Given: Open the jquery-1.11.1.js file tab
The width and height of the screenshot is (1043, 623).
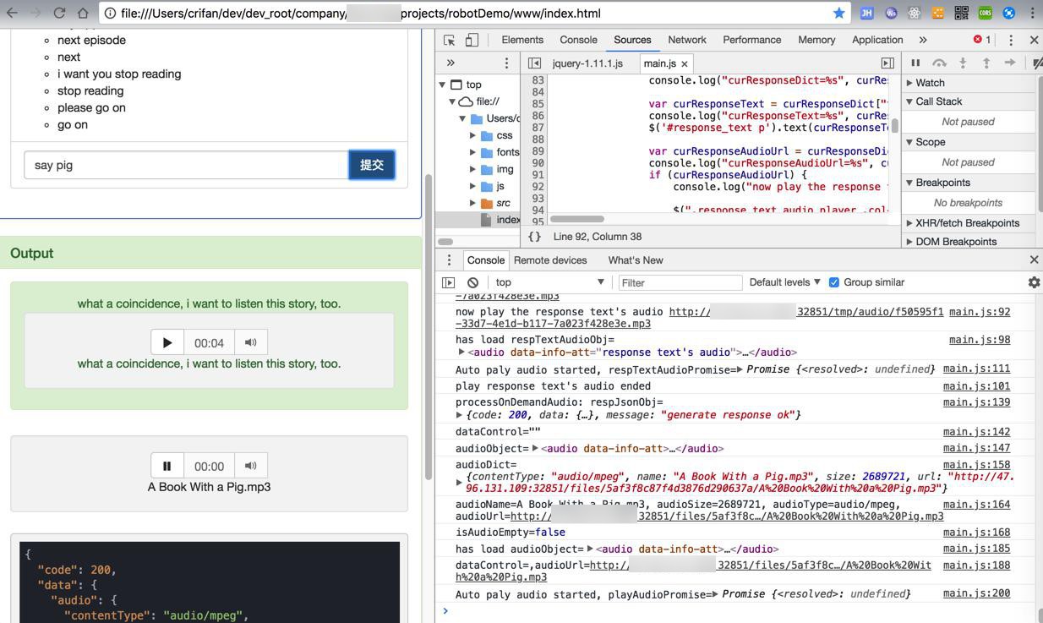Looking at the screenshot, I should tap(587, 63).
